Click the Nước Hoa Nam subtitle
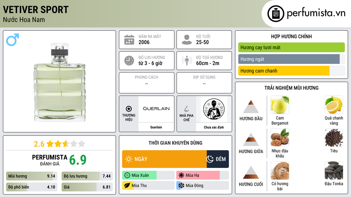 click(24, 19)
